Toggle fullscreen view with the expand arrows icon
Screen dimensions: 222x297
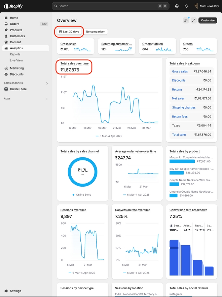193,20
